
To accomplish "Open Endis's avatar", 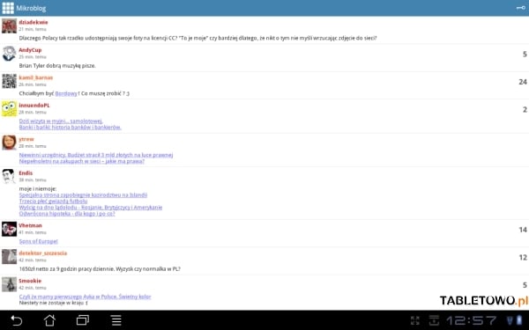I will 9,177.
